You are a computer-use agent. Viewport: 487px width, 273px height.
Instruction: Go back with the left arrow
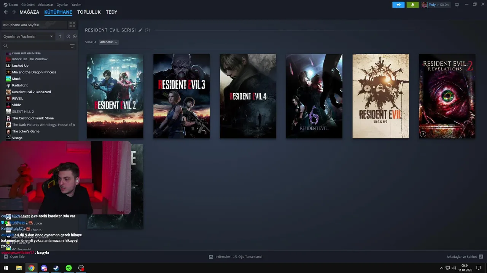click(x=6, y=12)
